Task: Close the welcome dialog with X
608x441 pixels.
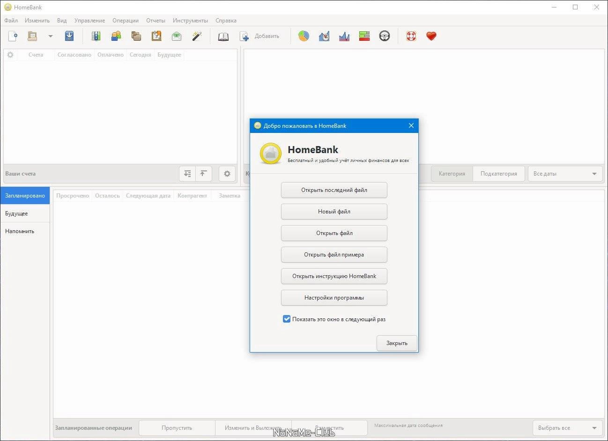Action: pyautogui.click(x=411, y=125)
